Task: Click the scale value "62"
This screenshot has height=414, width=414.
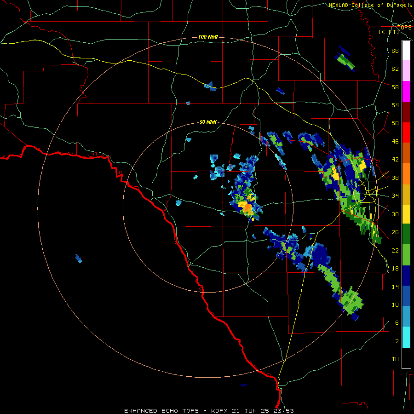Action: pos(395,69)
